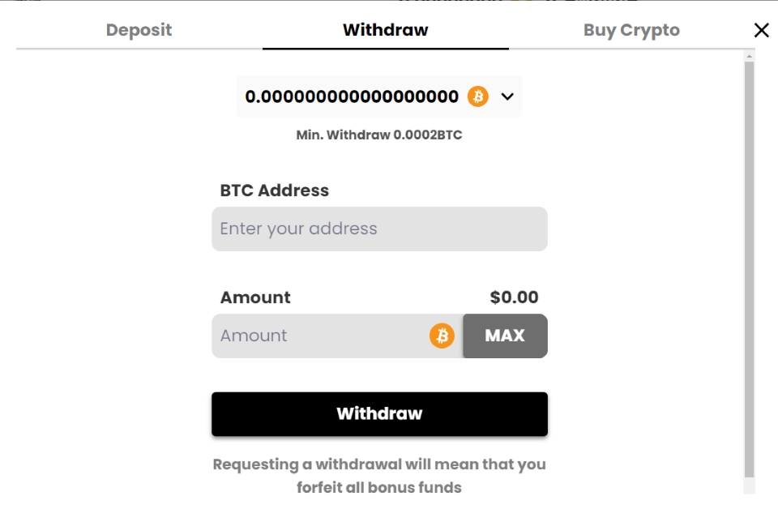Click the MAX button

(504, 335)
